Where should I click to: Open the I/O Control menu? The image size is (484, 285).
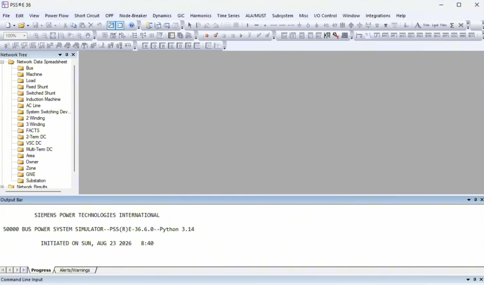[x=325, y=16]
